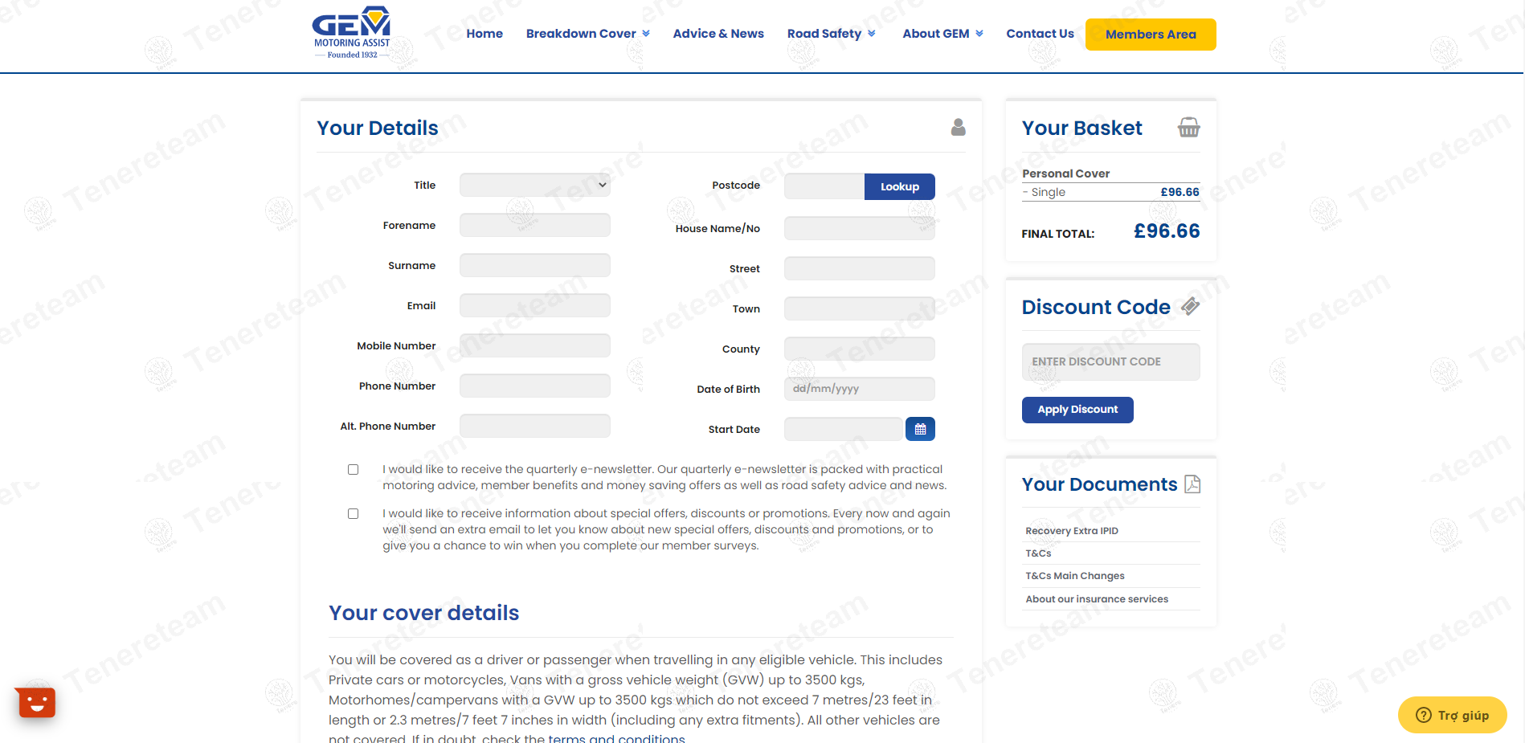Go to the Home page
1525x743 pixels.
484,34
